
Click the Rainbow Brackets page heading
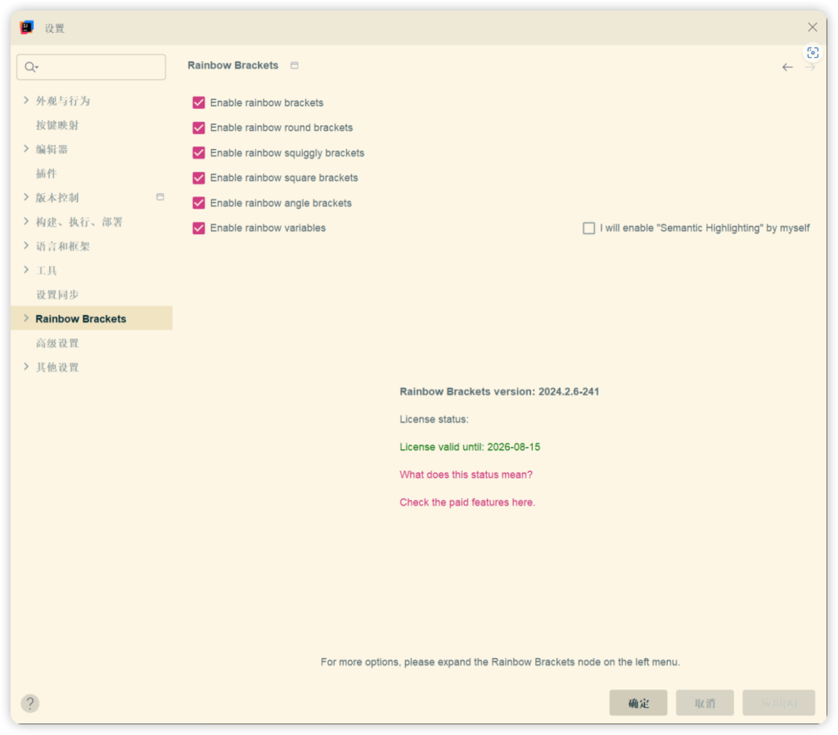click(232, 65)
